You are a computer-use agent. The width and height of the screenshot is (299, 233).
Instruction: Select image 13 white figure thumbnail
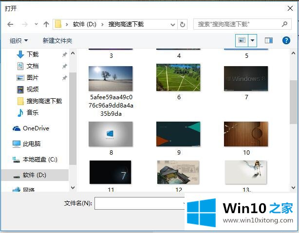[246, 172]
